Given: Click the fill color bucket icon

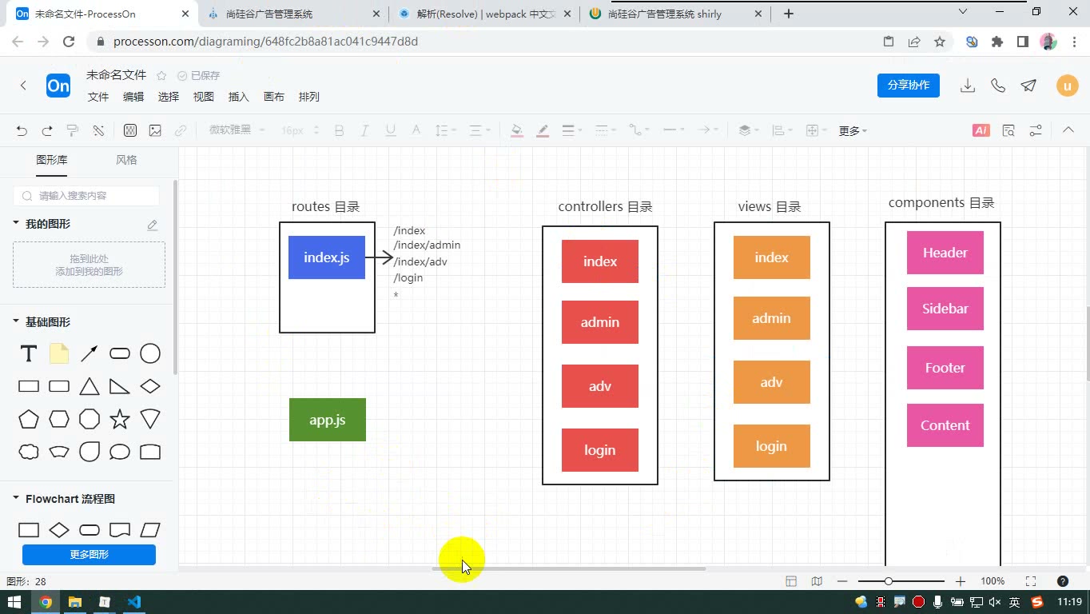Looking at the screenshot, I should pyautogui.click(x=517, y=130).
